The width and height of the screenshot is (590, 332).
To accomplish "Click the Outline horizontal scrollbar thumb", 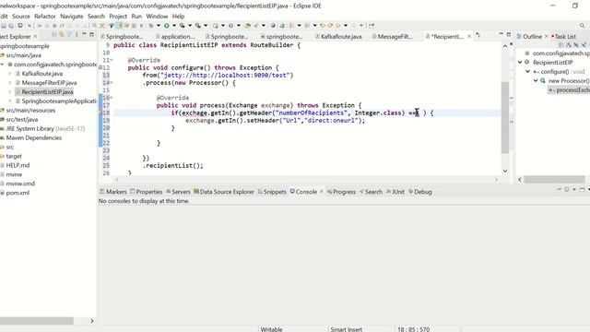I will [x=555, y=180].
